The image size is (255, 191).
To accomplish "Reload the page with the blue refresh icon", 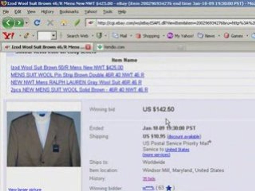I will tap(37, 23).
